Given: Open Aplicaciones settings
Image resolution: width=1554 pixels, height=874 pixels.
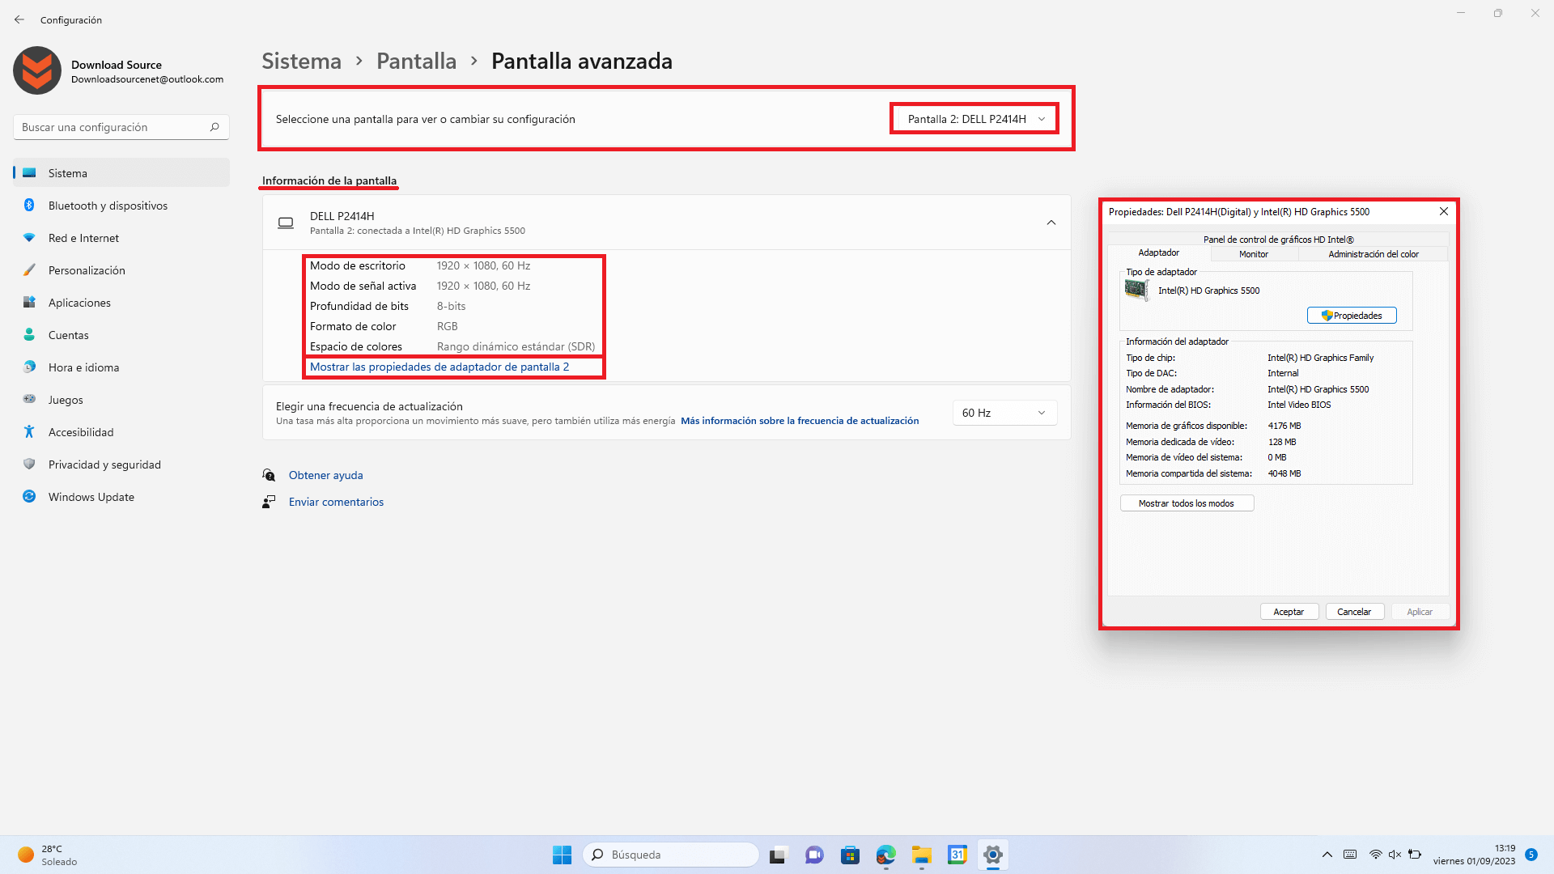Looking at the screenshot, I should coord(121,303).
